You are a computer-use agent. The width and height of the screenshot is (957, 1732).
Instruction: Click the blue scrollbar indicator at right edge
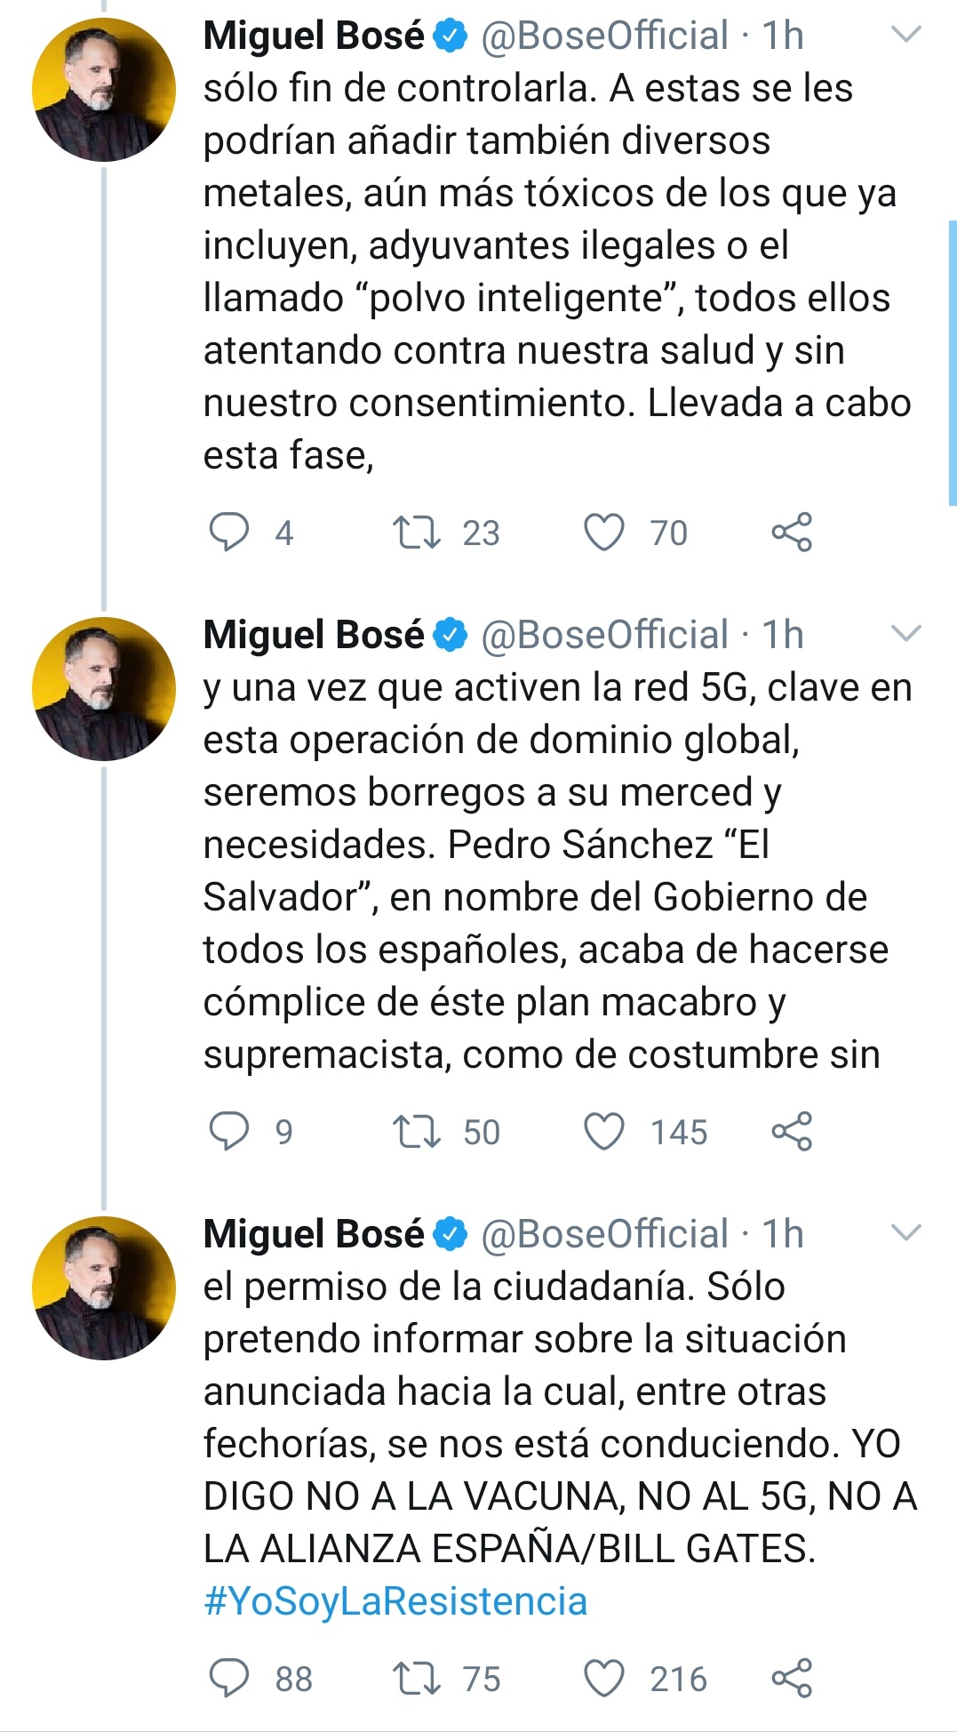tap(952, 363)
